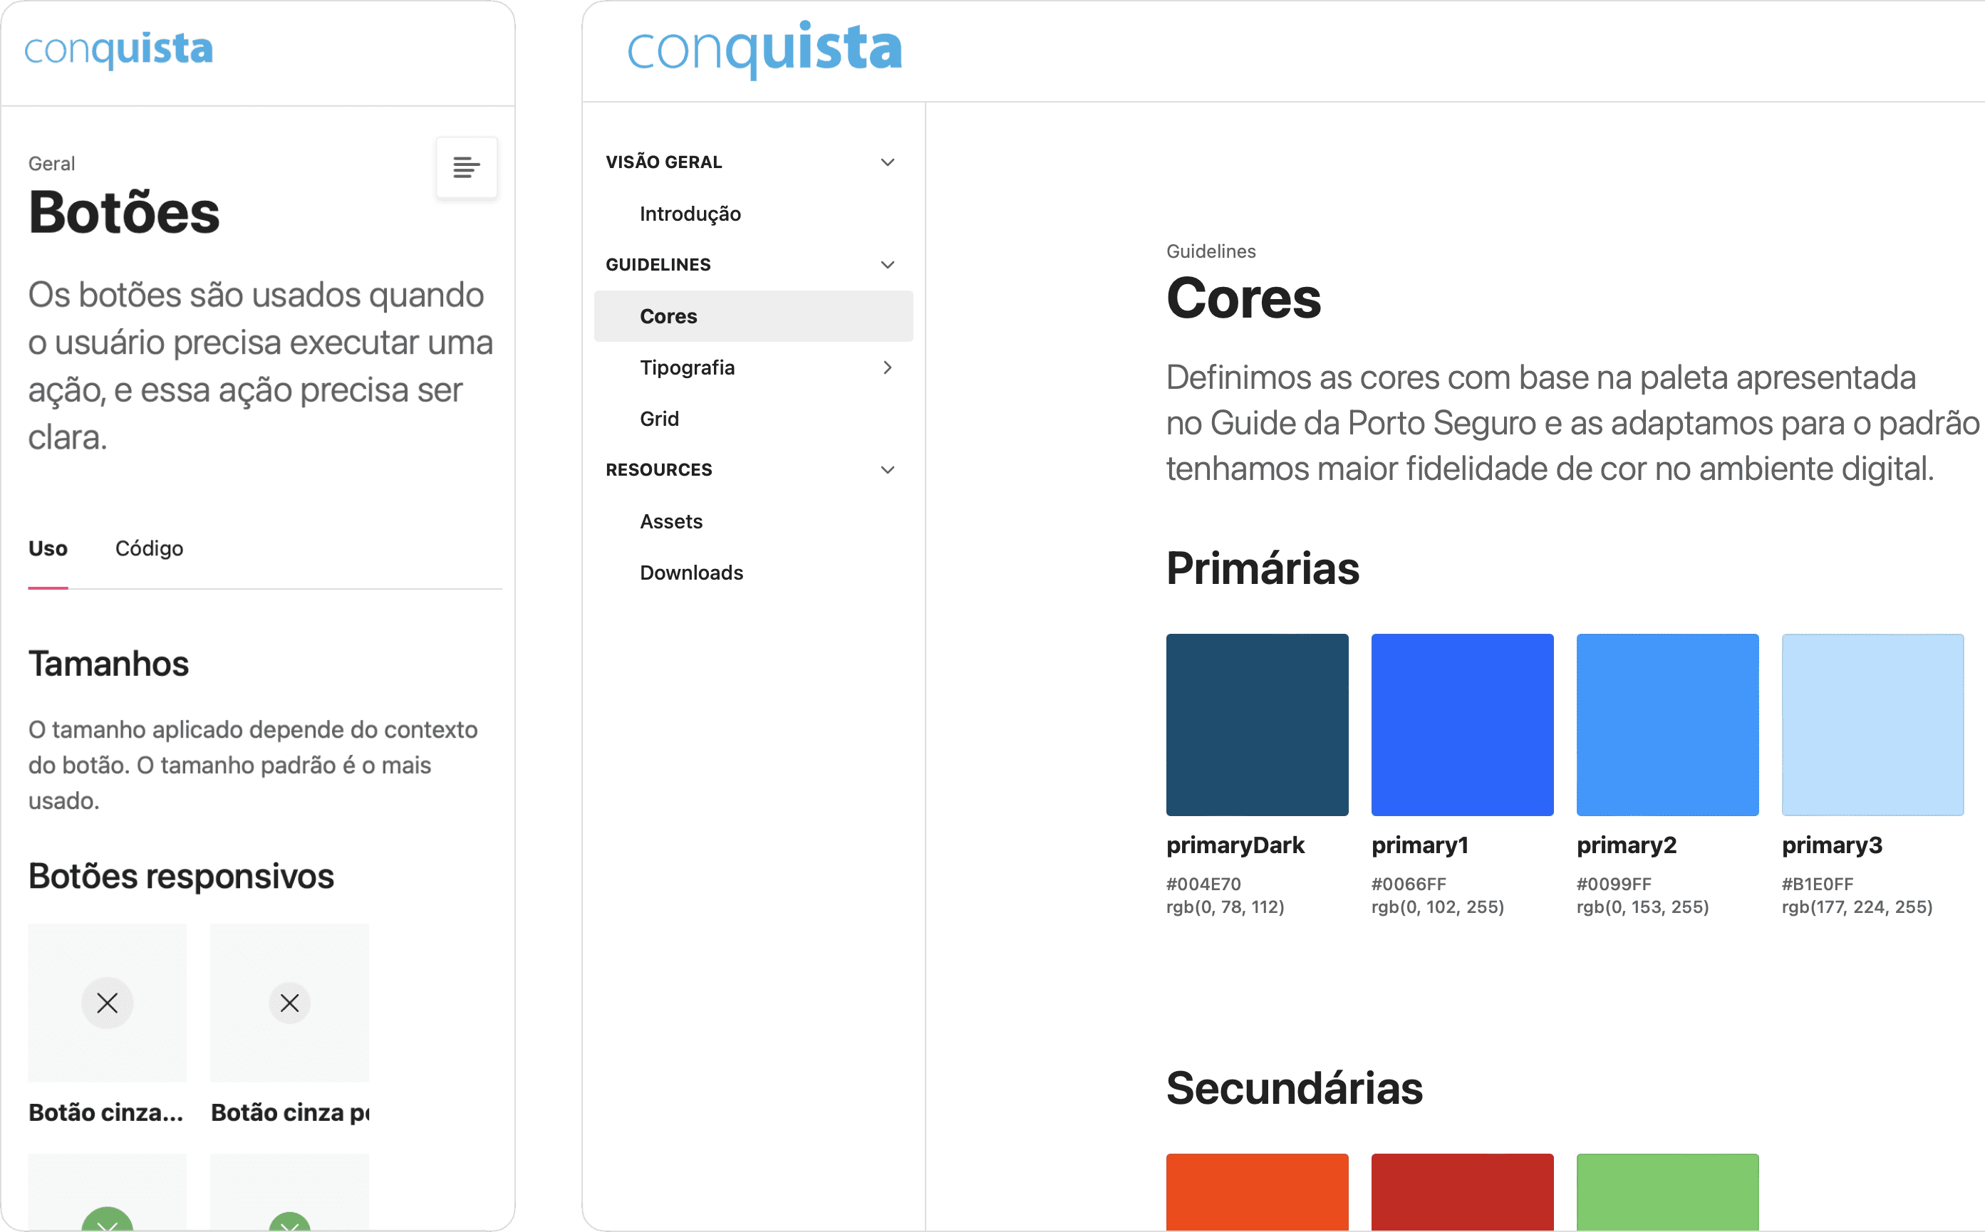
Task: Select the Tipografia navigation item
Action: click(689, 367)
